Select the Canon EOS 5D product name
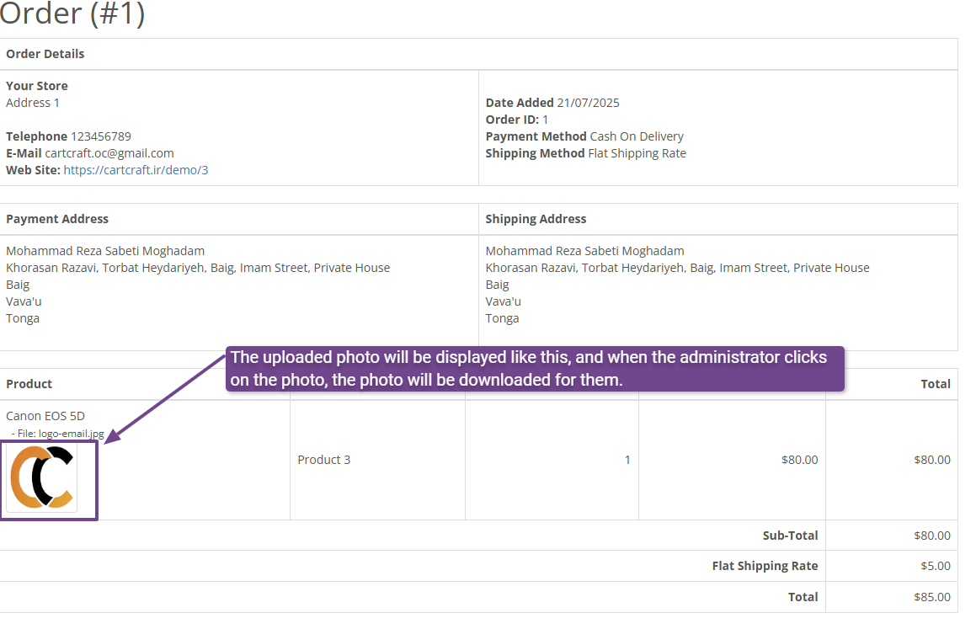Image resolution: width=976 pixels, height=629 pixels. [x=45, y=416]
